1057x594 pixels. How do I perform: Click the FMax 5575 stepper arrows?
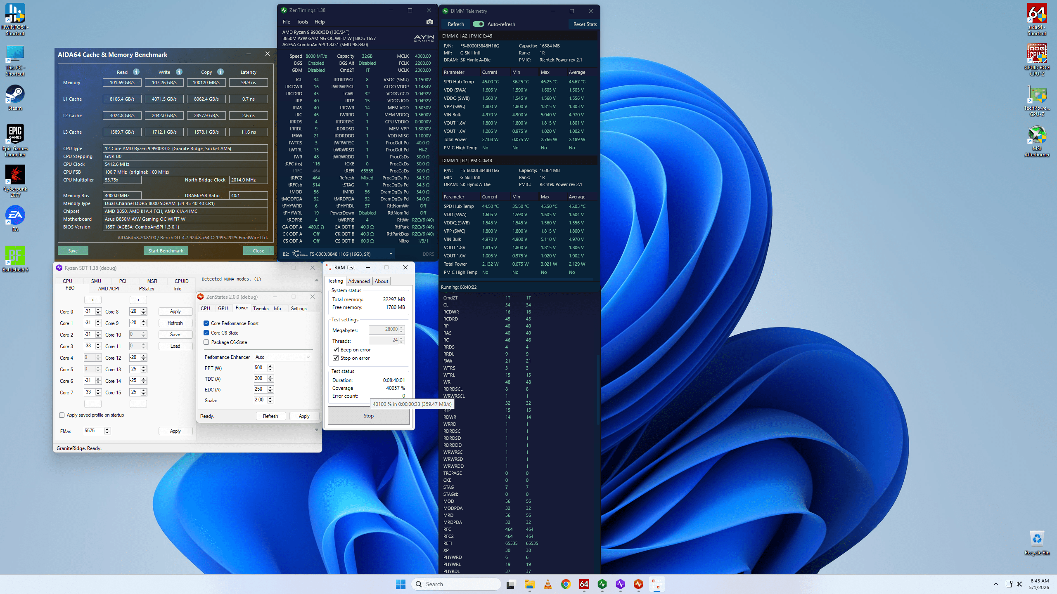click(x=107, y=431)
